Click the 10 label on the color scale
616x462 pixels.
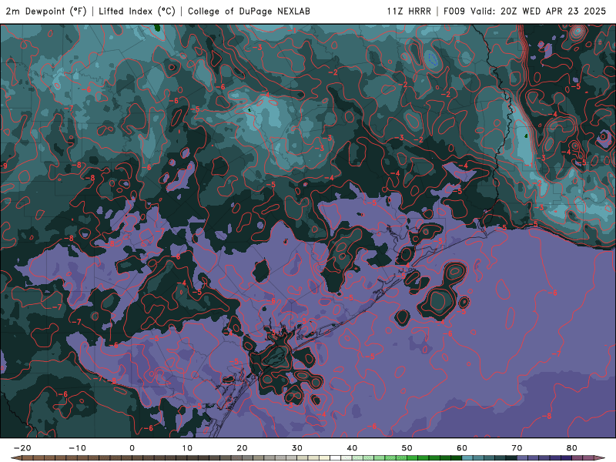click(x=187, y=448)
